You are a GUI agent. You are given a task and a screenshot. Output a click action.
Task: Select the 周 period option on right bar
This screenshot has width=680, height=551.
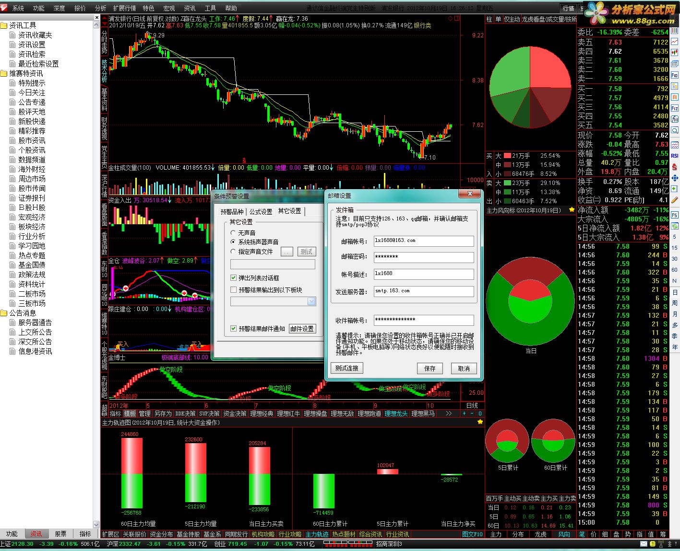point(675,303)
